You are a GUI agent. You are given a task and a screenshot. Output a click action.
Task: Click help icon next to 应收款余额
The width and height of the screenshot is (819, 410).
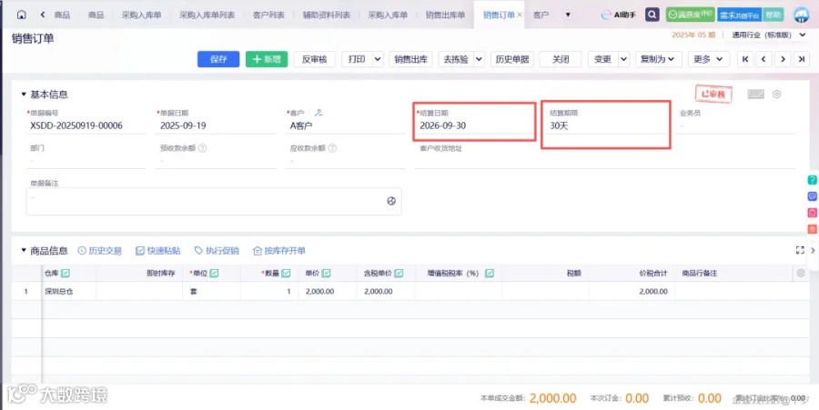point(331,148)
